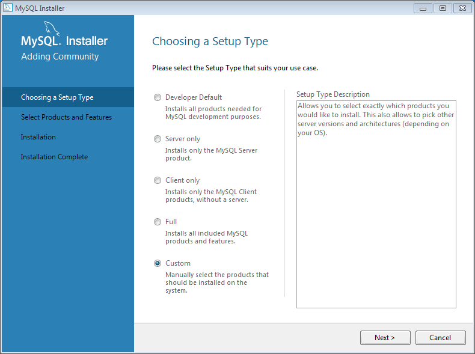Jump to Installation Complete step
475x354 pixels.
click(x=54, y=157)
